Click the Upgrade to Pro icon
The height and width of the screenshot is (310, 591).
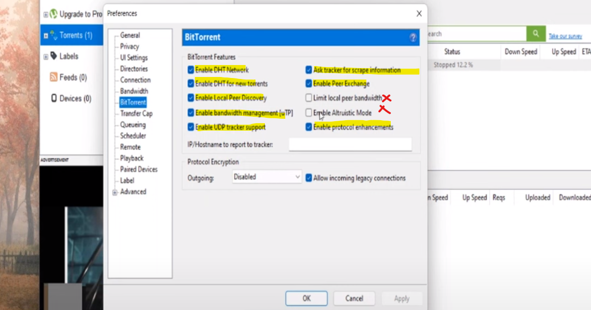[53, 14]
